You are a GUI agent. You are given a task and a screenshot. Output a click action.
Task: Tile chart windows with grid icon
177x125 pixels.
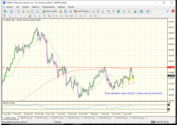pos(118,11)
